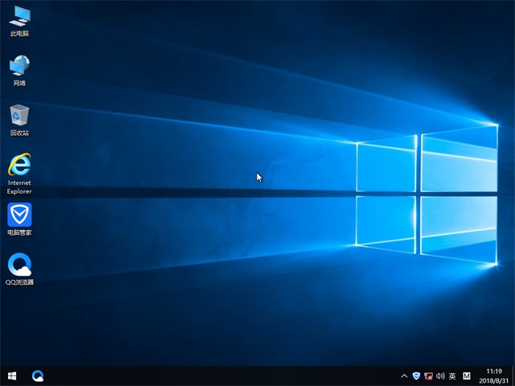Viewport: 515px width, 386px height.
Task: Expand hidden system tray icons chevron
Action: 404,376
